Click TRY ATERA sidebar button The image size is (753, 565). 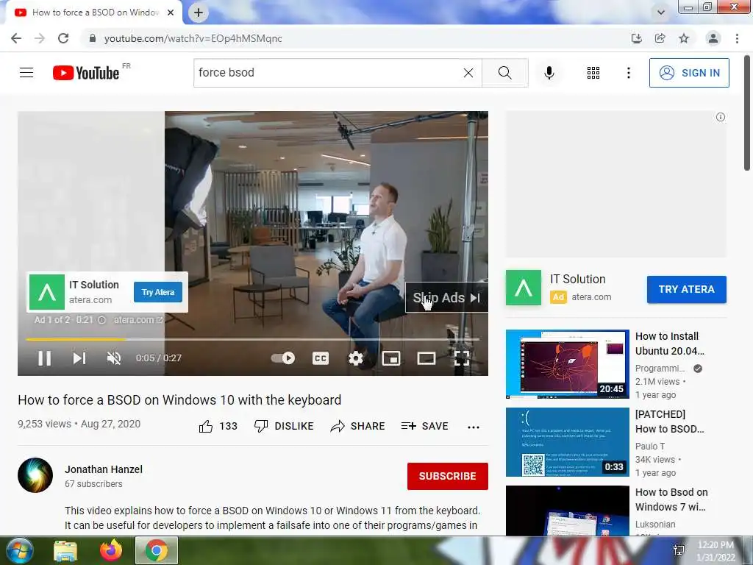(686, 289)
